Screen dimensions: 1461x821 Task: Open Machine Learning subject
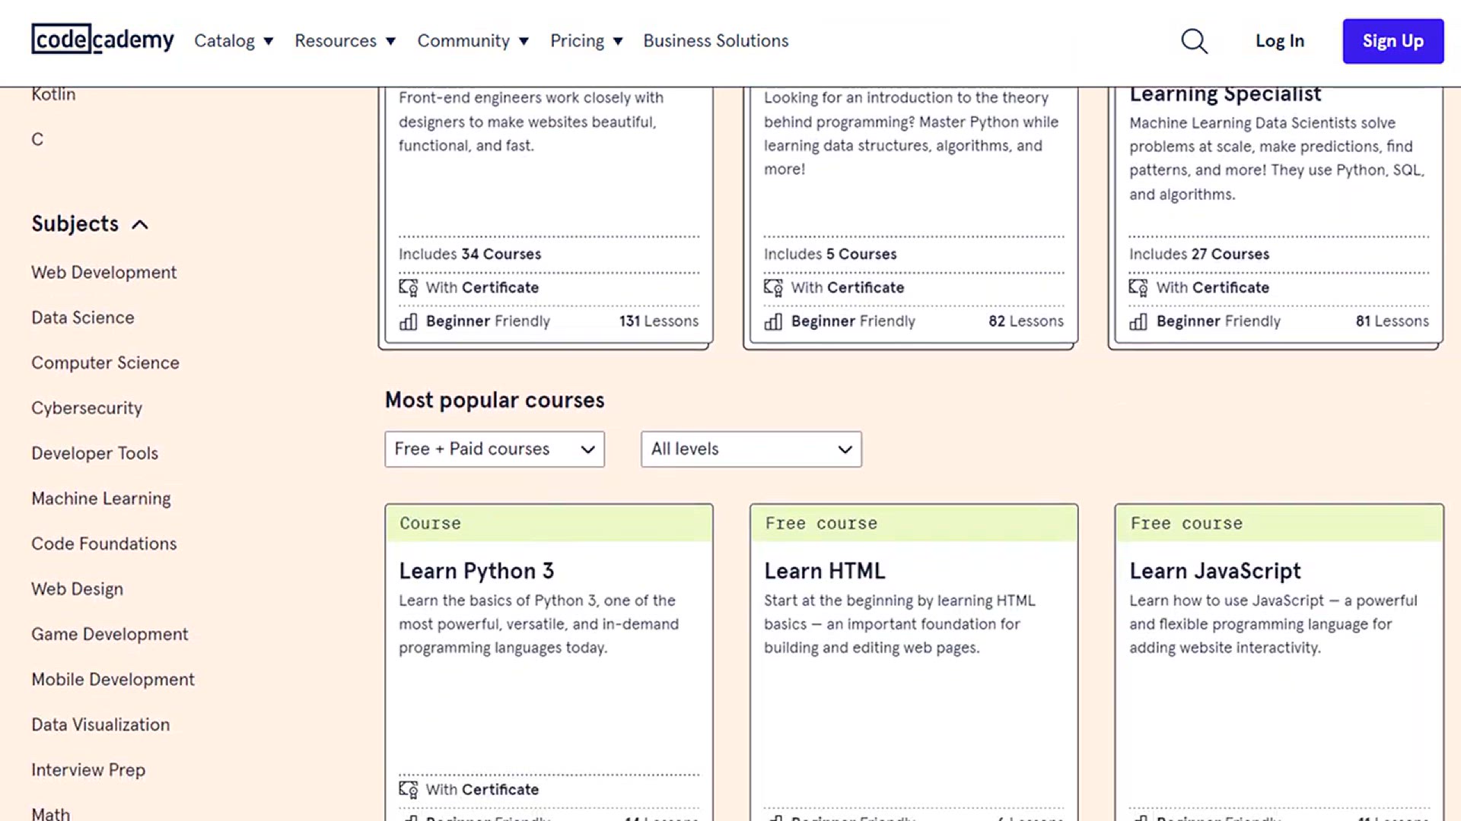(x=101, y=499)
